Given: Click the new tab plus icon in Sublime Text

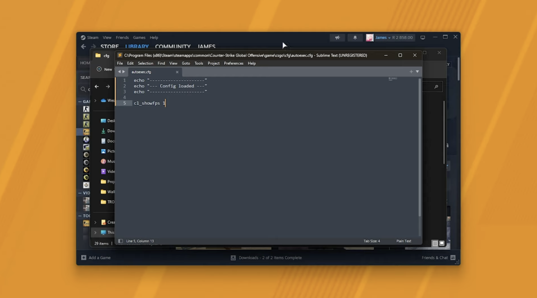Looking at the screenshot, I should 411,72.
